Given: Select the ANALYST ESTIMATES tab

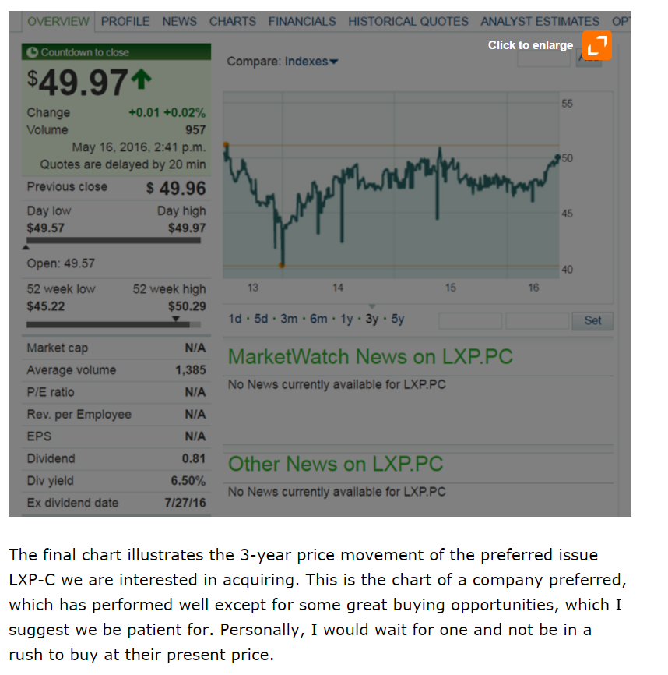Looking at the screenshot, I should pos(540,21).
